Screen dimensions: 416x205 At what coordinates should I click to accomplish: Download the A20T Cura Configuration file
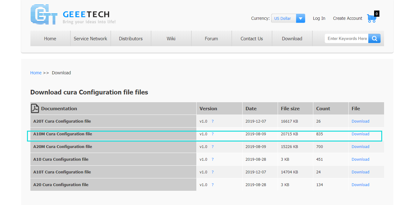[360, 121]
